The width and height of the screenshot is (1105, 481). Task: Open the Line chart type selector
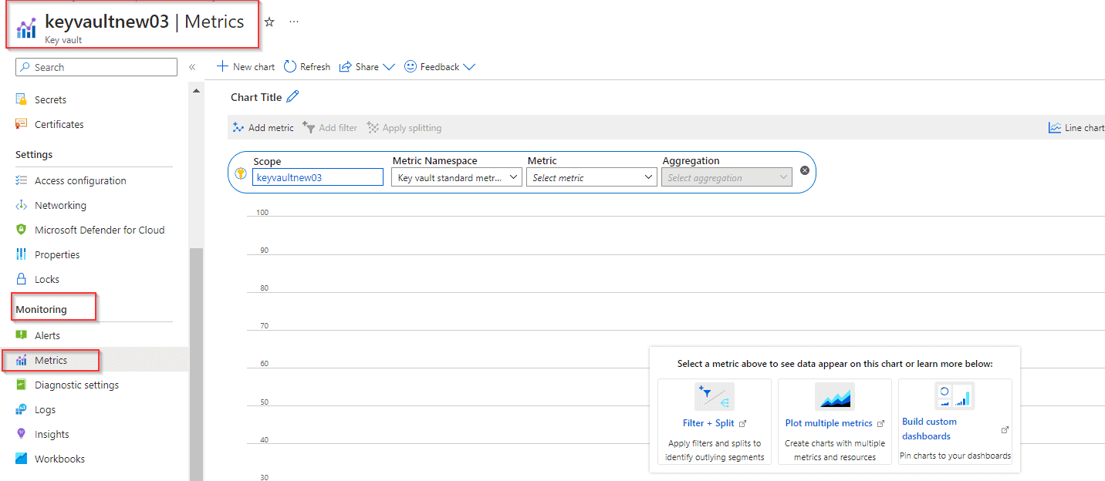tap(1076, 128)
